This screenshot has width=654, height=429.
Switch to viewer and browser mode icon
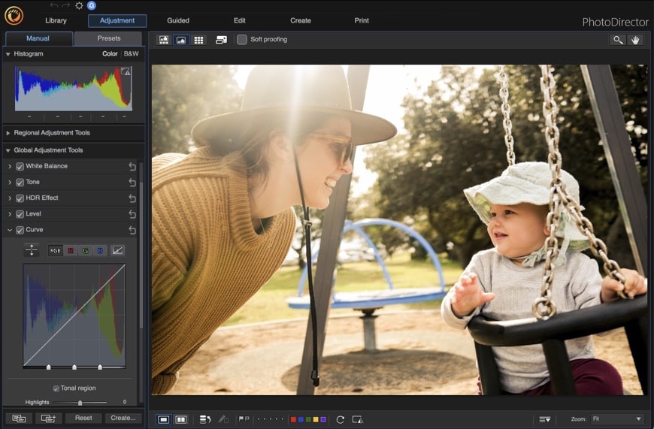pos(164,40)
